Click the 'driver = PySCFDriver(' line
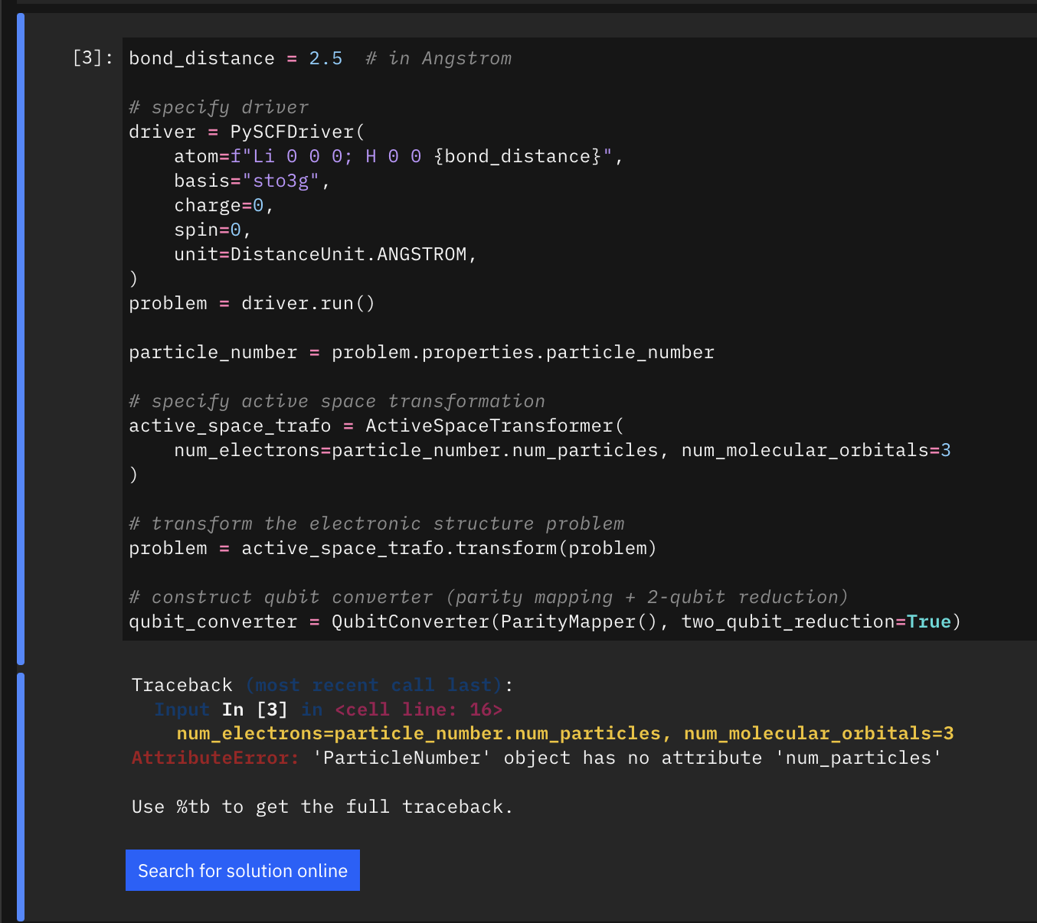Image resolution: width=1037 pixels, height=923 pixels. 247,132
